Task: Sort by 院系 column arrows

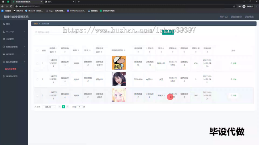Action: click(90, 50)
